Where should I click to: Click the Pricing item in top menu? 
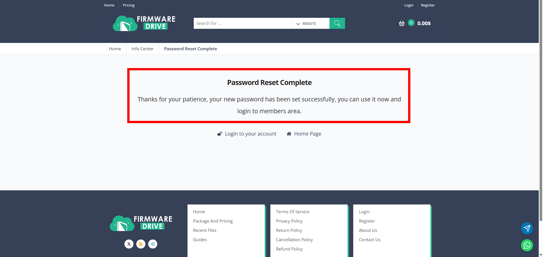pos(128,5)
